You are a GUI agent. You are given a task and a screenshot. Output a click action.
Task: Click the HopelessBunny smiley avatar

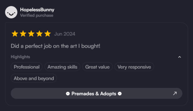pyautogui.click(x=11, y=12)
